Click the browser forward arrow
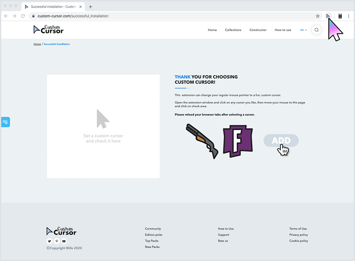This screenshot has width=355, height=261. click(15, 16)
